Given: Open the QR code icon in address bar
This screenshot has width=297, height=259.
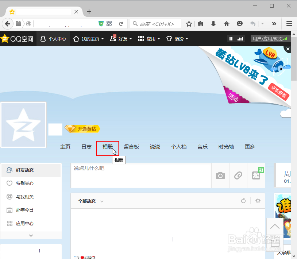Looking at the screenshot, I should click(x=109, y=24).
